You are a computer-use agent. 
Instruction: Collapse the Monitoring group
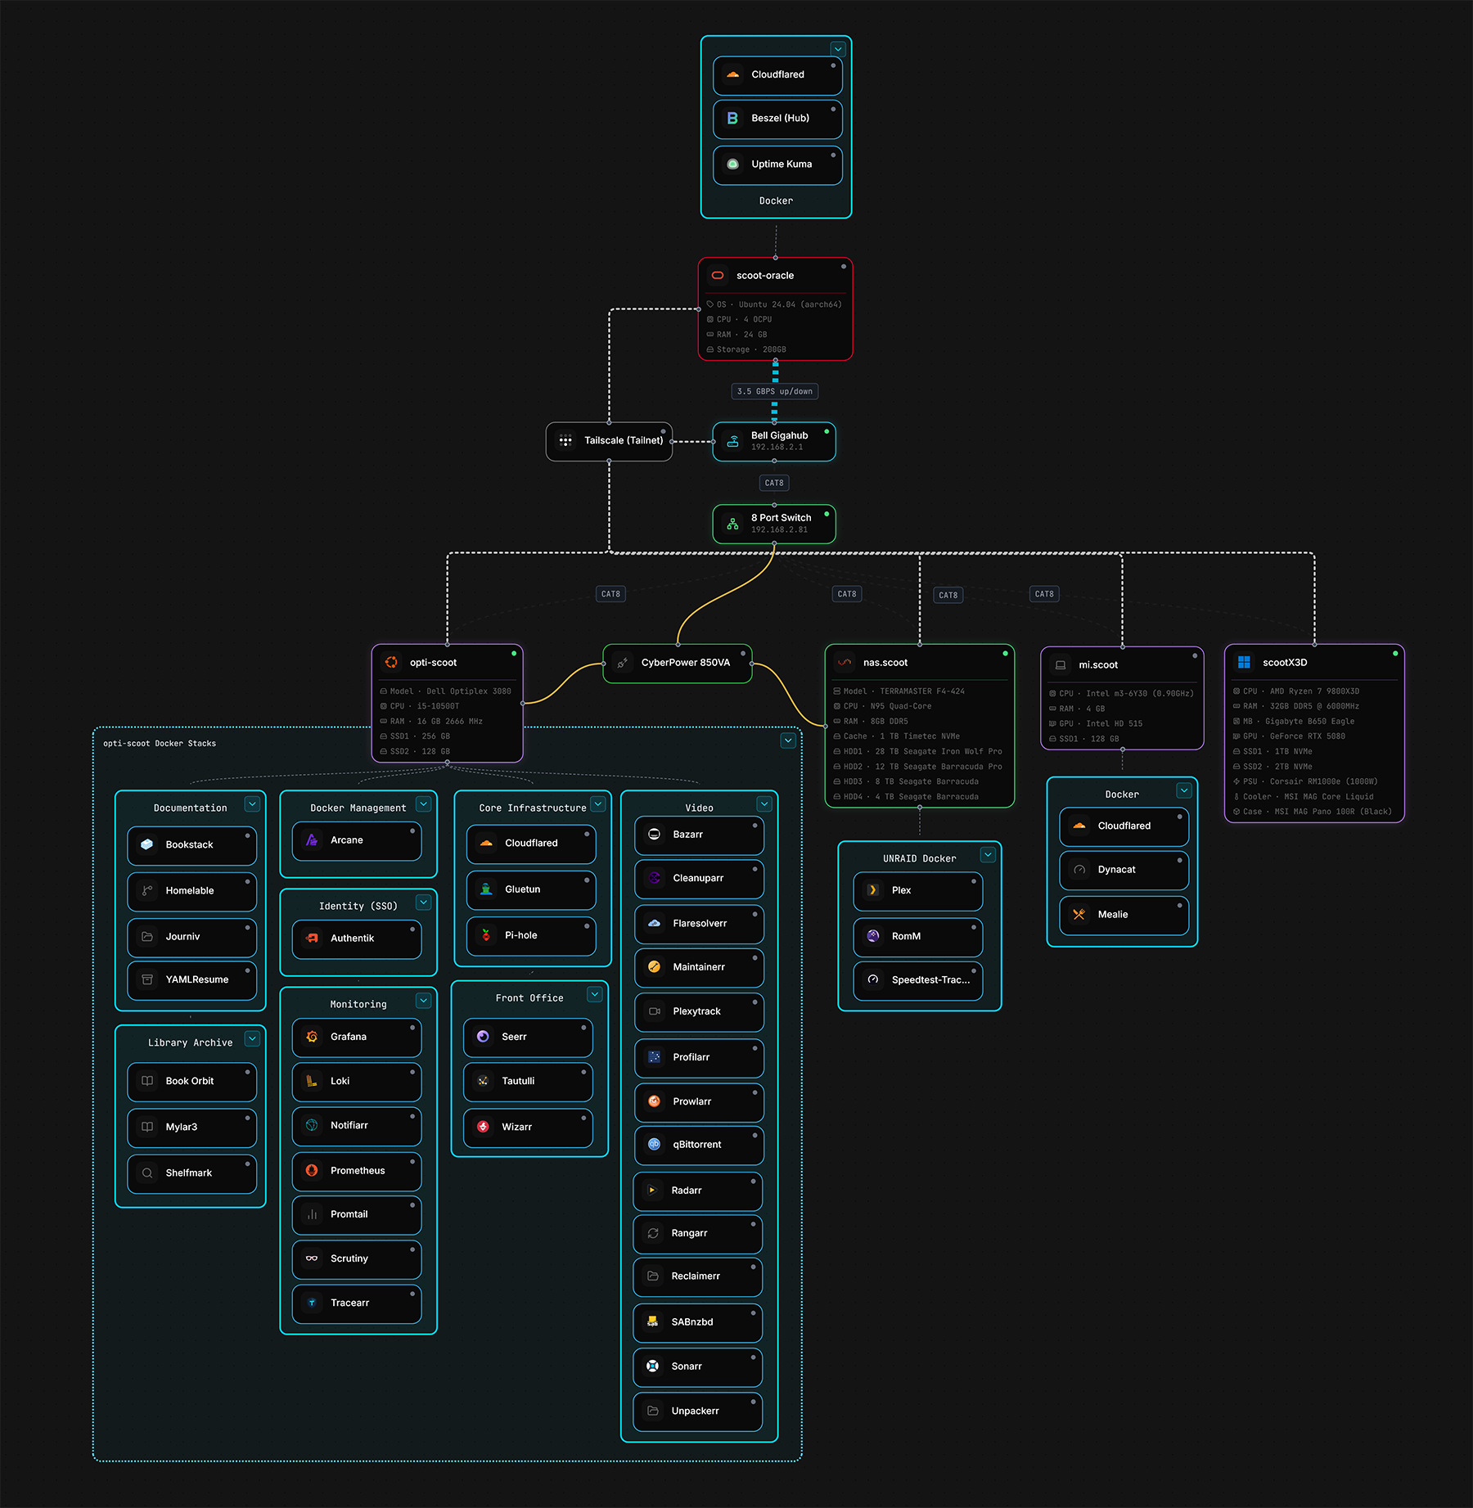(424, 1001)
